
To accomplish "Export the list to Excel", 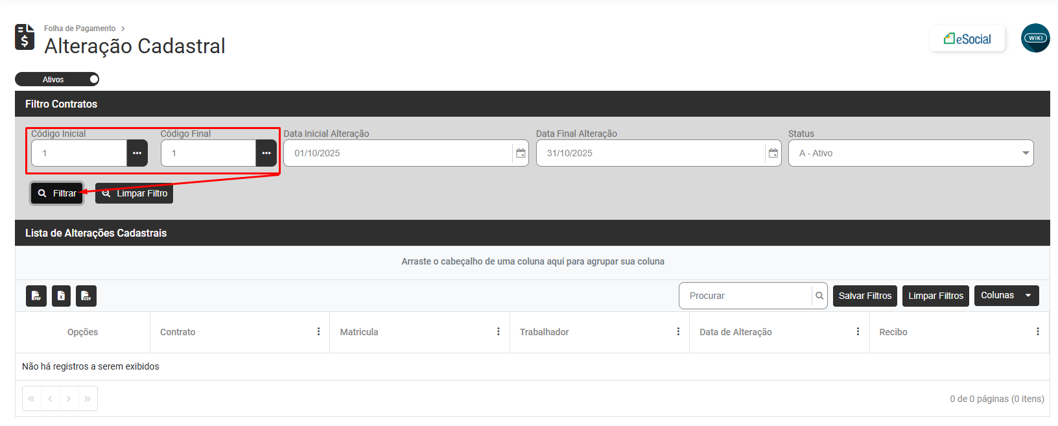I will pos(61,296).
